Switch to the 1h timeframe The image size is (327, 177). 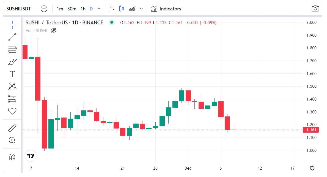[x=83, y=9]
